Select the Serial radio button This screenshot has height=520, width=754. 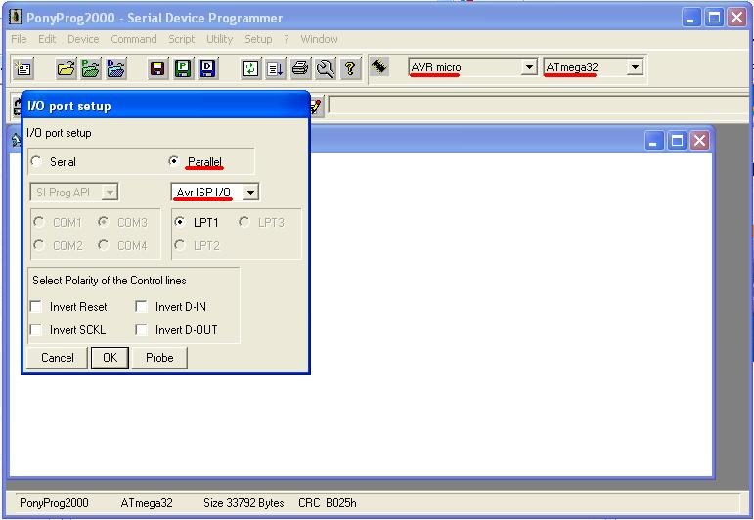tap(36, 161)
